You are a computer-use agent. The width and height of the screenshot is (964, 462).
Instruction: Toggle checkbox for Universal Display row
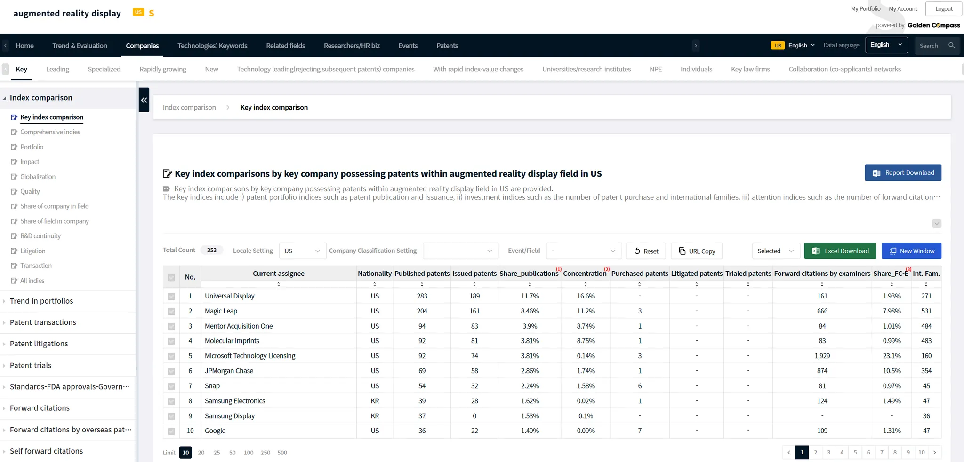click(171, 297)
